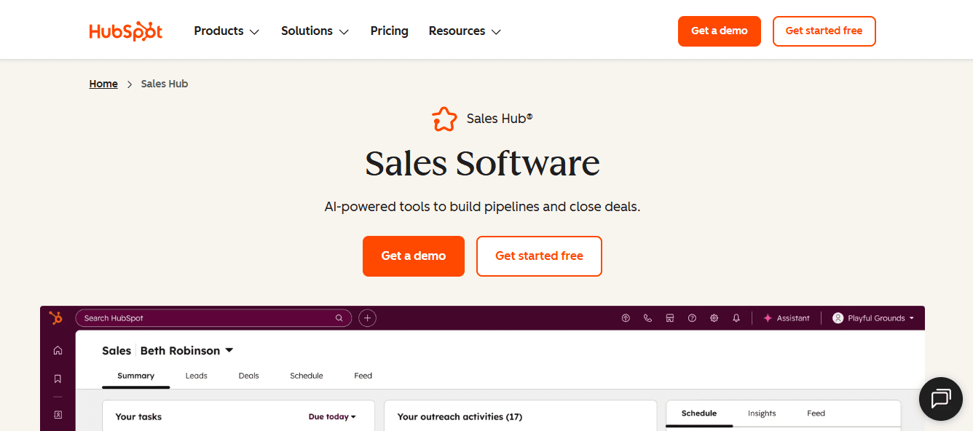Select the Deals tab under Beth Robinson
Image resolution: width=973 pixels, height=431 pixels.
[x=248, y=375]
